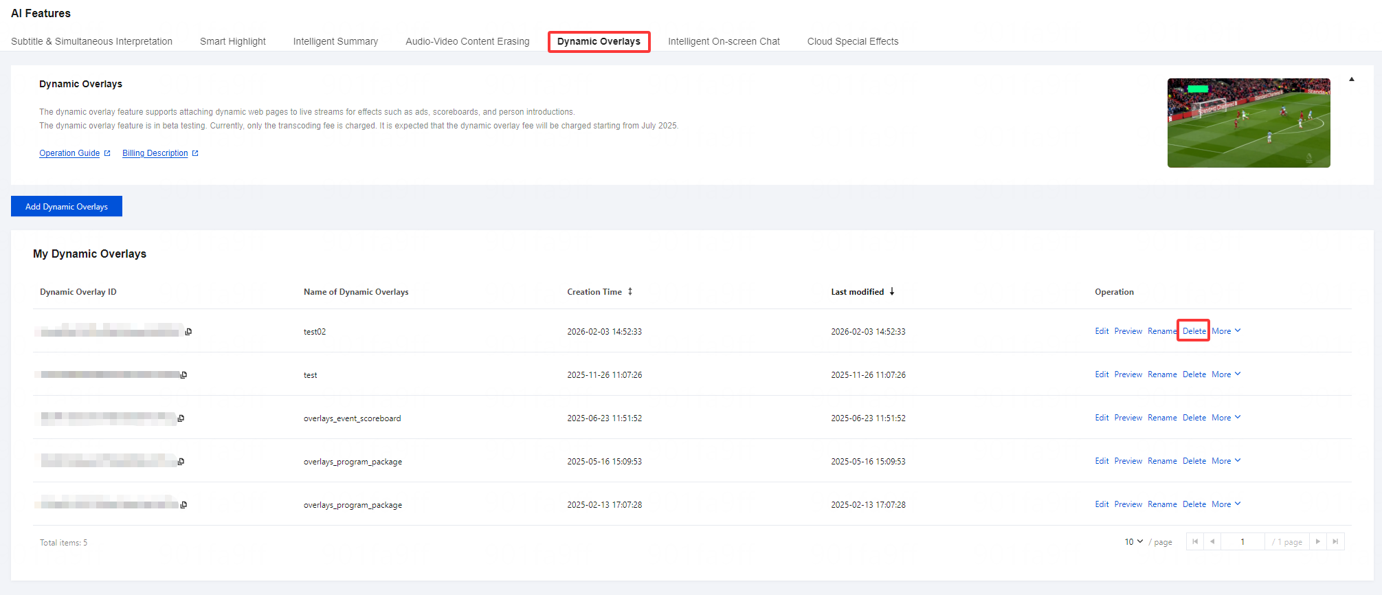Click the football match preview thumbnail
1382x595 pixels.
tap(1248, 123)
